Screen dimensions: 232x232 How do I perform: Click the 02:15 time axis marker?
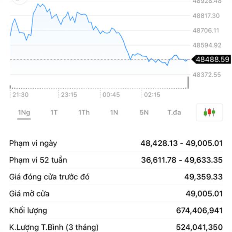pyautogui.click(x=152, y=94)
